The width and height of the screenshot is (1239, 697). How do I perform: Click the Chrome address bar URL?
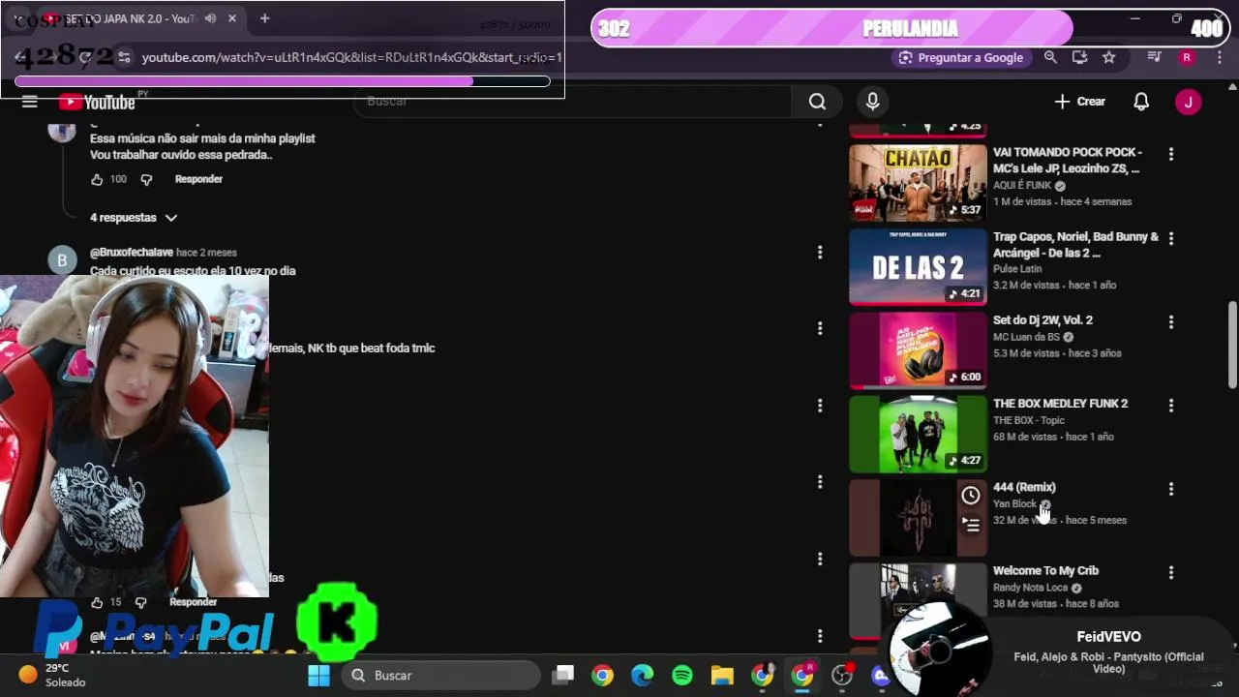[351, 57]
